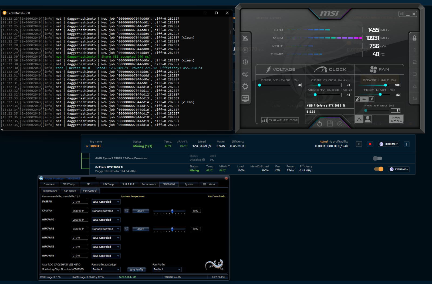Select Afterburner profile slot 2
This screenshot has height=284, width=432.
click(x=415, y=62)
